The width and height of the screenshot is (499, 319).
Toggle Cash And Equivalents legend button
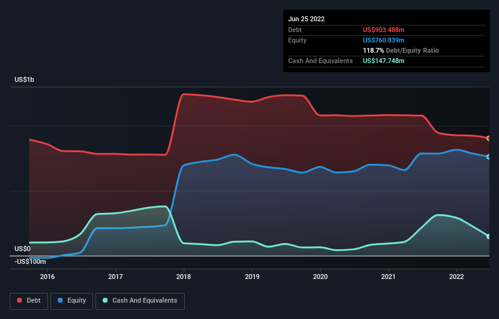coord(140,301)
